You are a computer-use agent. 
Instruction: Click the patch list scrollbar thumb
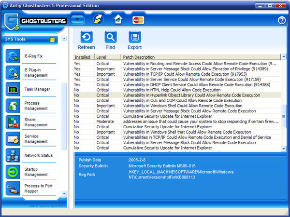pos(284,116)
